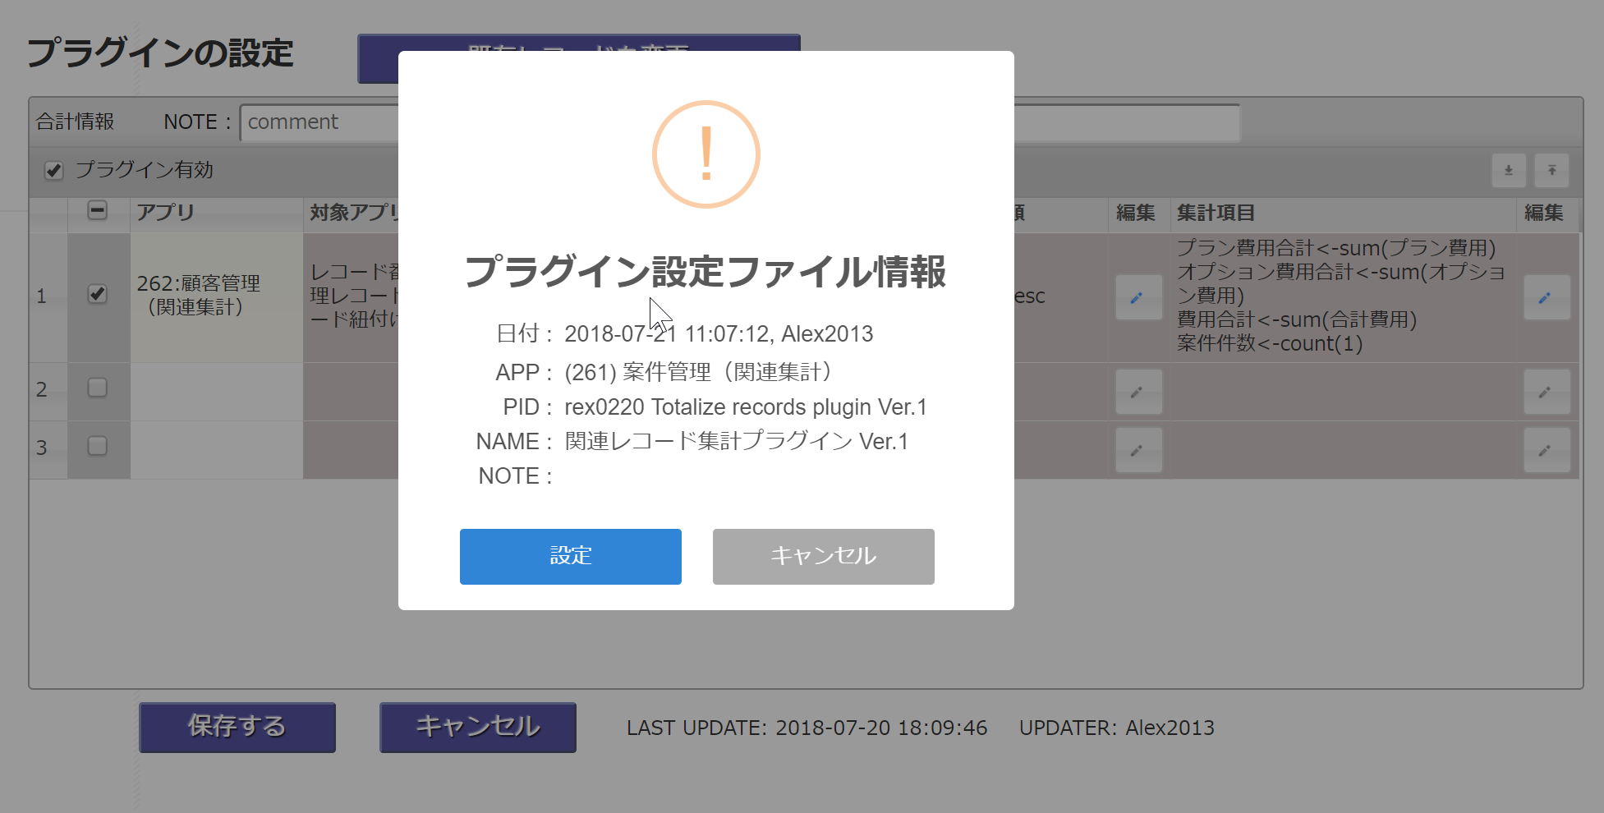Image resolution: width=1604 pixels, height=813 pixels.
Task: Click the プラグインの設定 page heading
Action: click(x=161, y=54)
